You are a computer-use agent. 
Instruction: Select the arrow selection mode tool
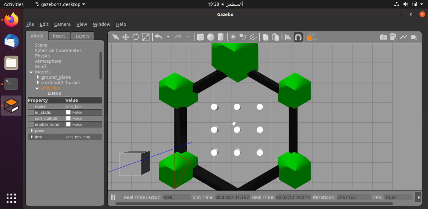click(x=115, y=37)
